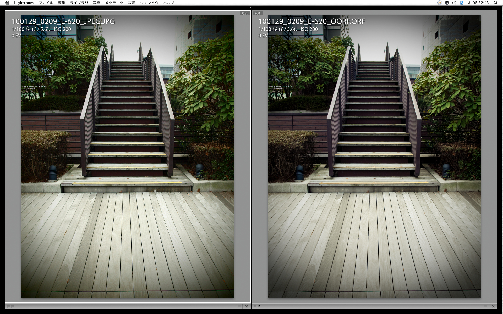Show the top module picker panel
The width and height of the screenshot is (503, 314).
pyautogui.click(x=251, y=8)
